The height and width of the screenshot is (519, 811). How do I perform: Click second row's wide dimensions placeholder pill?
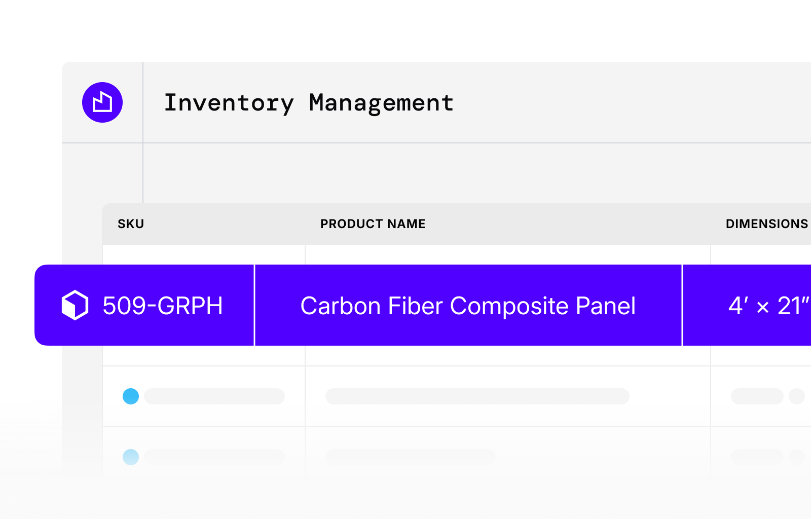click(757, 396)
